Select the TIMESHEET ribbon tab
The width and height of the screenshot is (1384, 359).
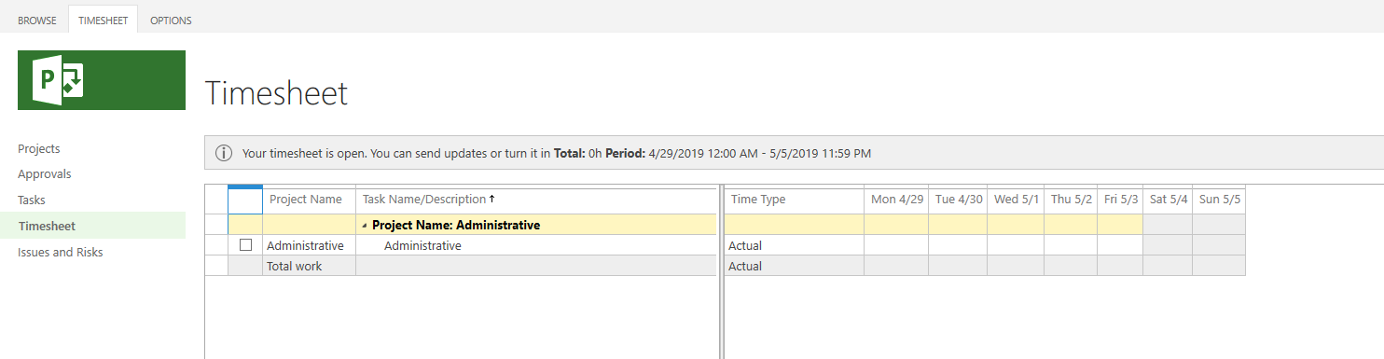pyautogui.click(x=104, y=20)
